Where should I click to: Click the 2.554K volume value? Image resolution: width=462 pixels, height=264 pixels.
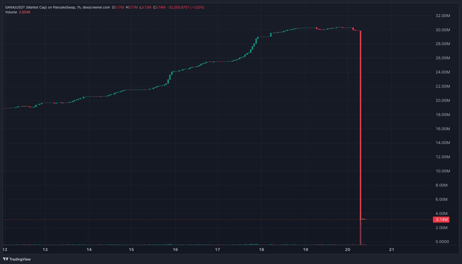point(25,12)
